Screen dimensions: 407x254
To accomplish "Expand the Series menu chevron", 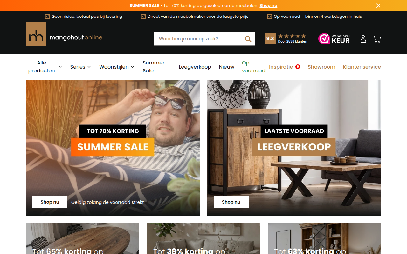I will tap(89, 67).
